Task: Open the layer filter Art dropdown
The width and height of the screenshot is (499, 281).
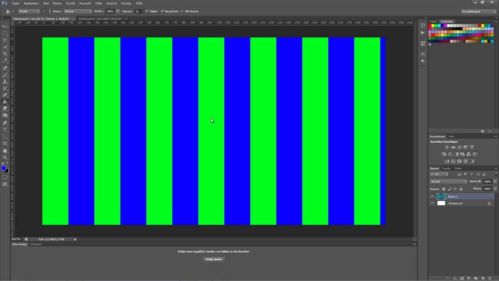Action: point(439,174)
